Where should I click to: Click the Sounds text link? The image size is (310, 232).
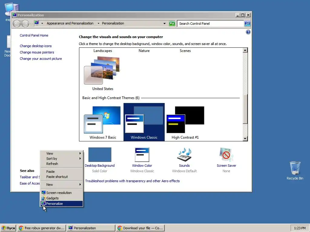[184, 166]
